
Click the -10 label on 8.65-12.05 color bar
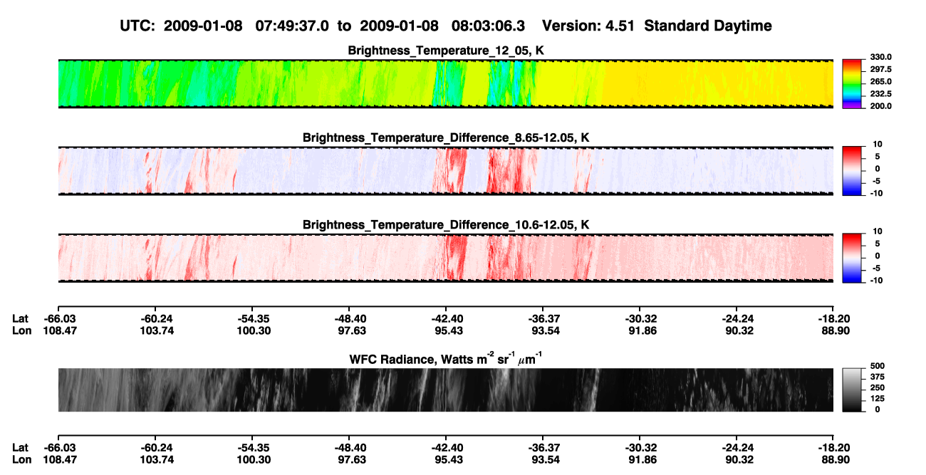pos(875,193)
